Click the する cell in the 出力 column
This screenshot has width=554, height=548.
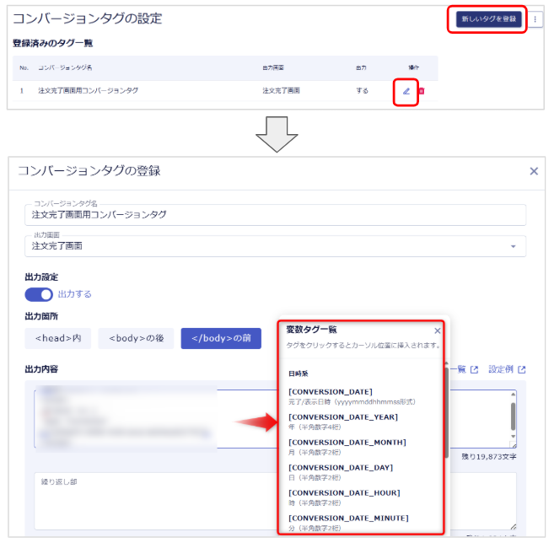(x=362, y=91)
